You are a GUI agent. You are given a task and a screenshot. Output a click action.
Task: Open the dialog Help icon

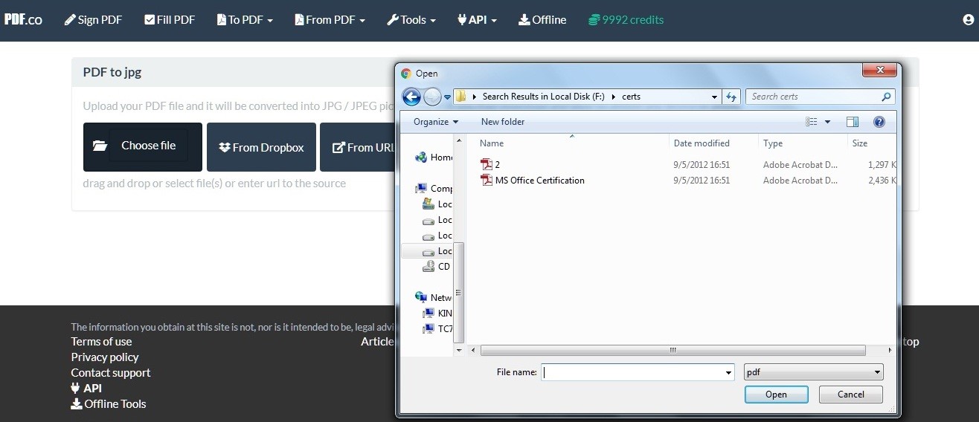click(x=879, y=122)
